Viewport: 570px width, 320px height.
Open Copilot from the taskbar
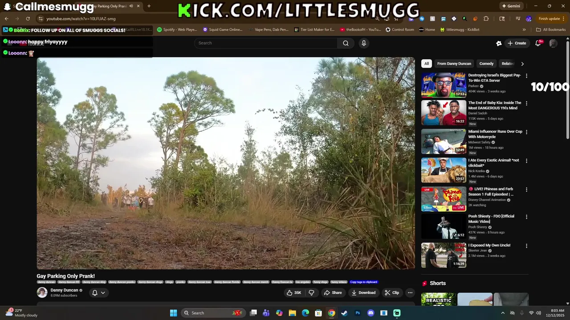[x=279, y=313]
